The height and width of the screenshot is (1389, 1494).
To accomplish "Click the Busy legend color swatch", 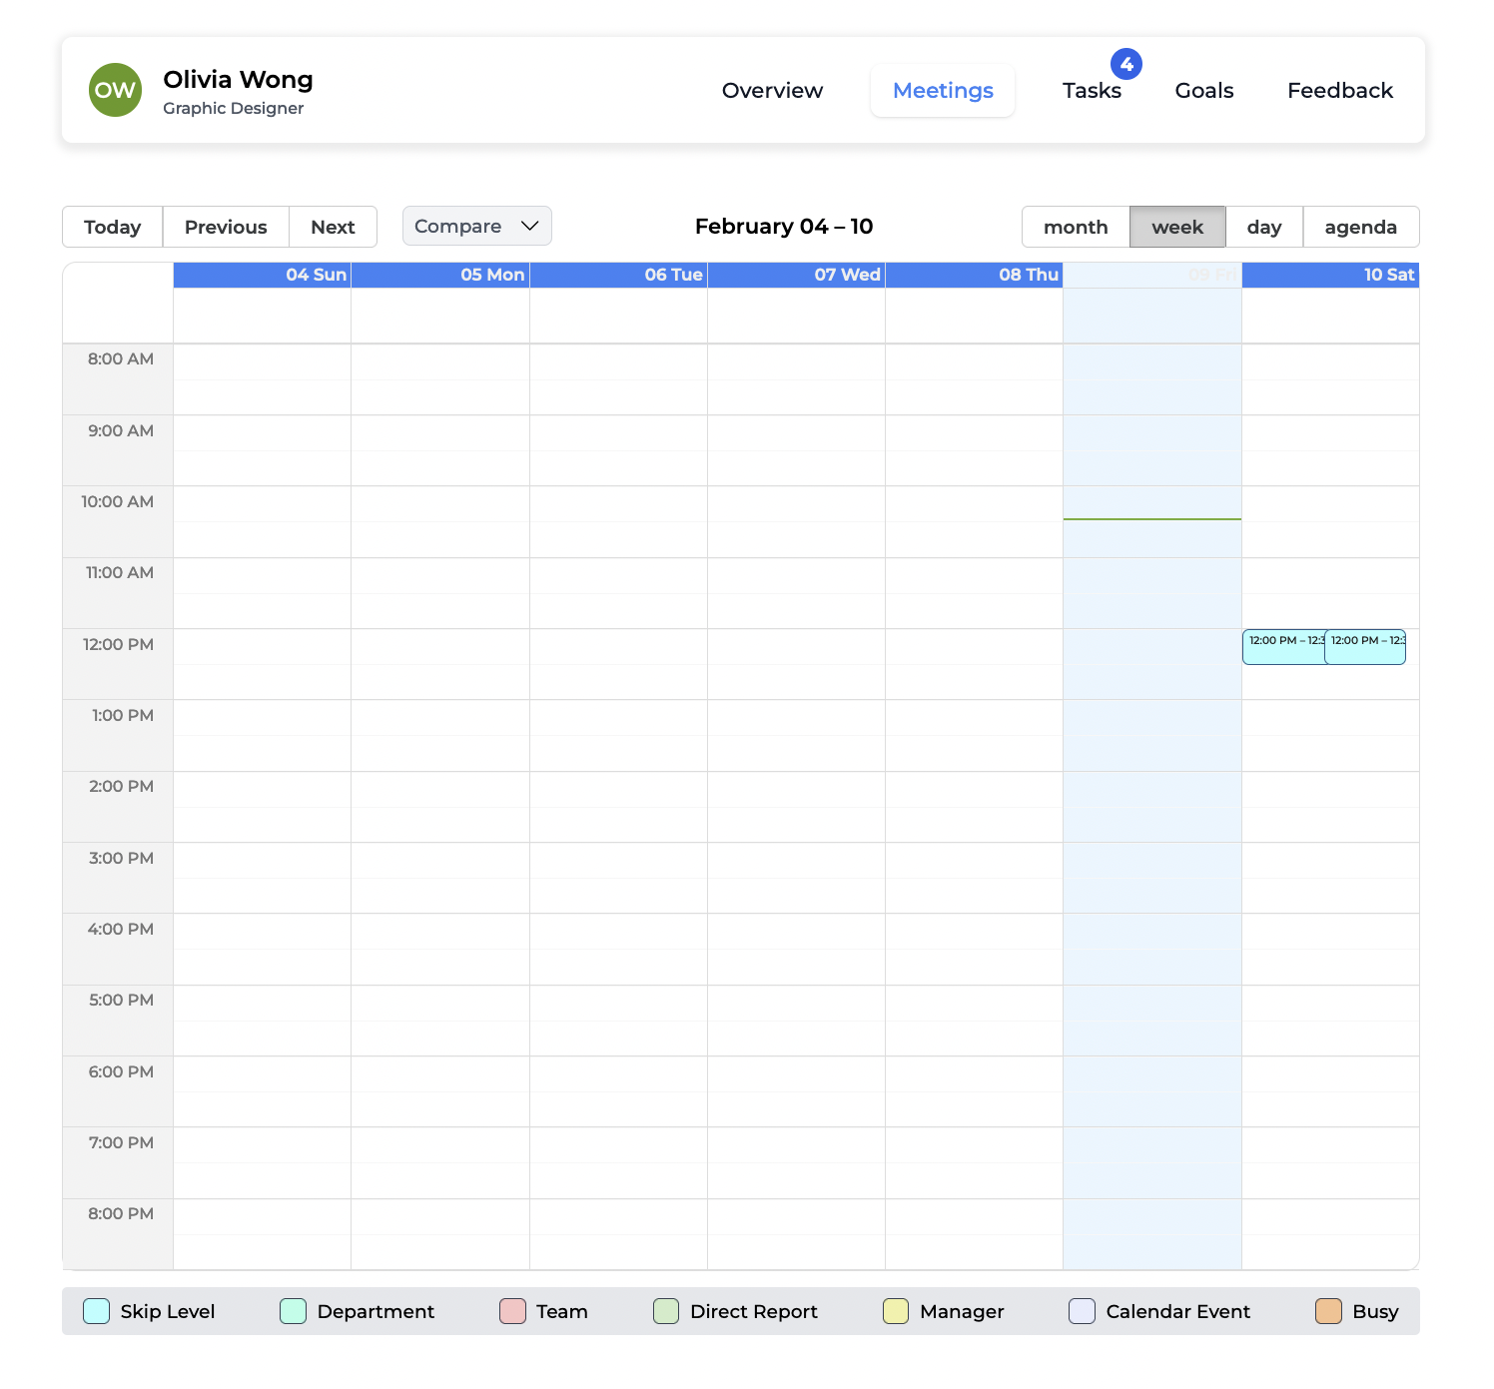I will (1328, 1311).
